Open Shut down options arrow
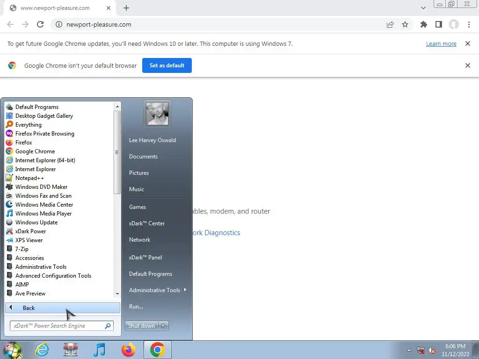Screen dimensions: 479x359 pyautogui.click(x=163, y=326)
